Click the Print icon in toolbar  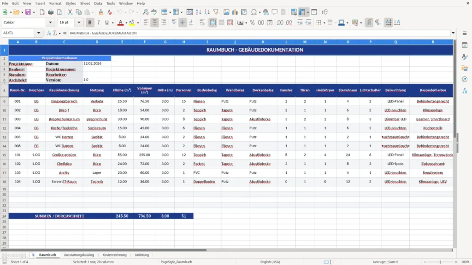[51, 12]
